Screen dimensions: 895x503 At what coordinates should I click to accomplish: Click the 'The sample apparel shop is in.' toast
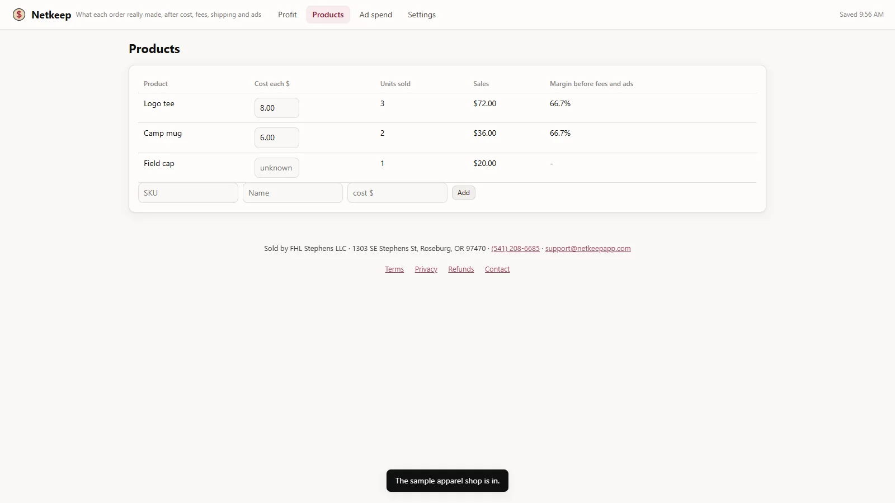coord(447,481)
